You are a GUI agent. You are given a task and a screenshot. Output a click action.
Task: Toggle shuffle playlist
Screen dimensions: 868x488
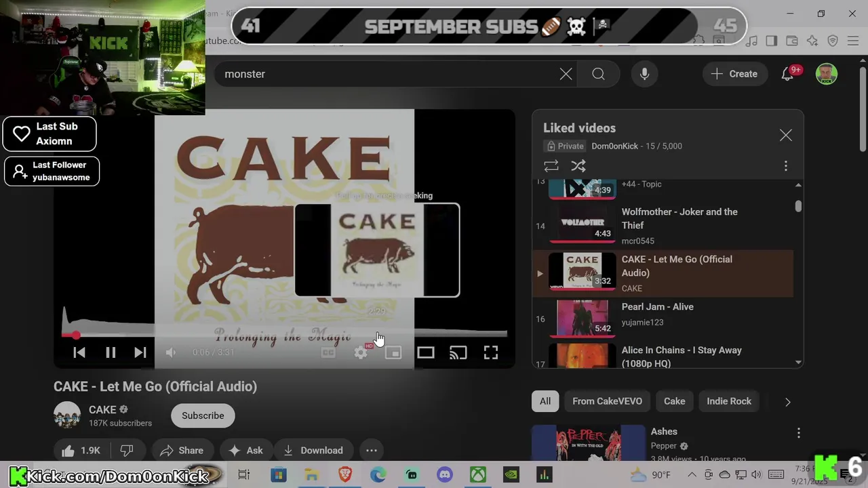click(x=578, y=166)
